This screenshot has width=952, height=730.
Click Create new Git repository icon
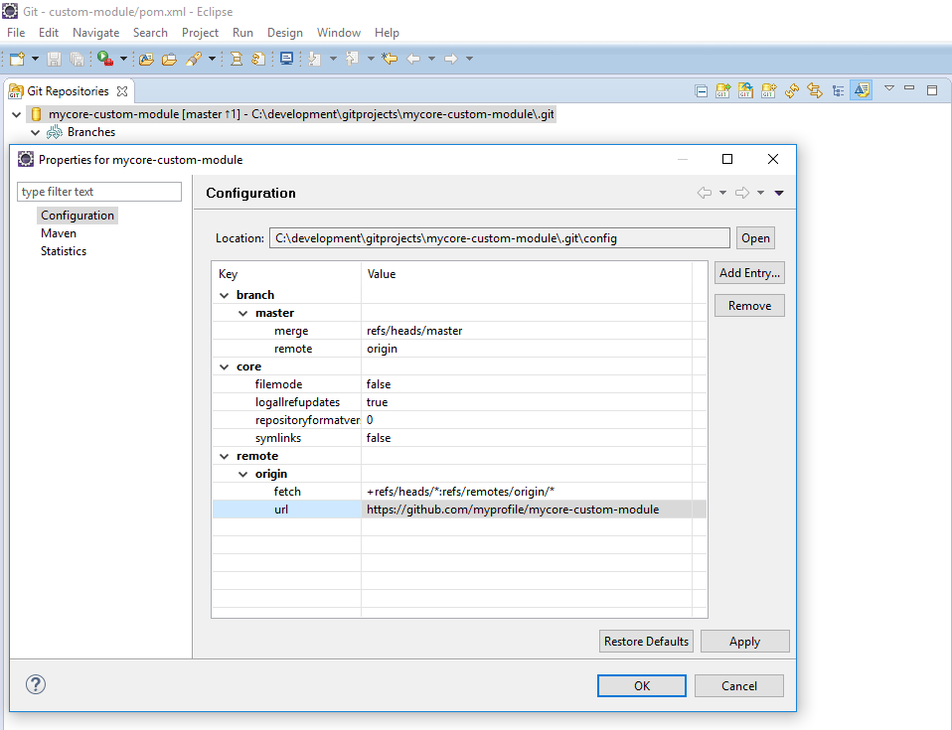coord(768,91)
